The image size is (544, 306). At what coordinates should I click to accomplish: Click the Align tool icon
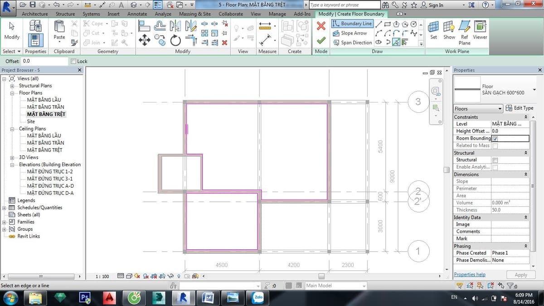[145, 26]
